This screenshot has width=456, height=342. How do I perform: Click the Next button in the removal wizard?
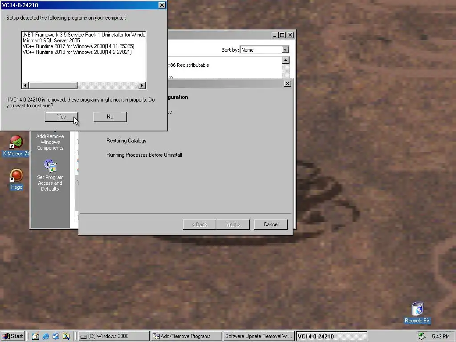pos(233,224)
